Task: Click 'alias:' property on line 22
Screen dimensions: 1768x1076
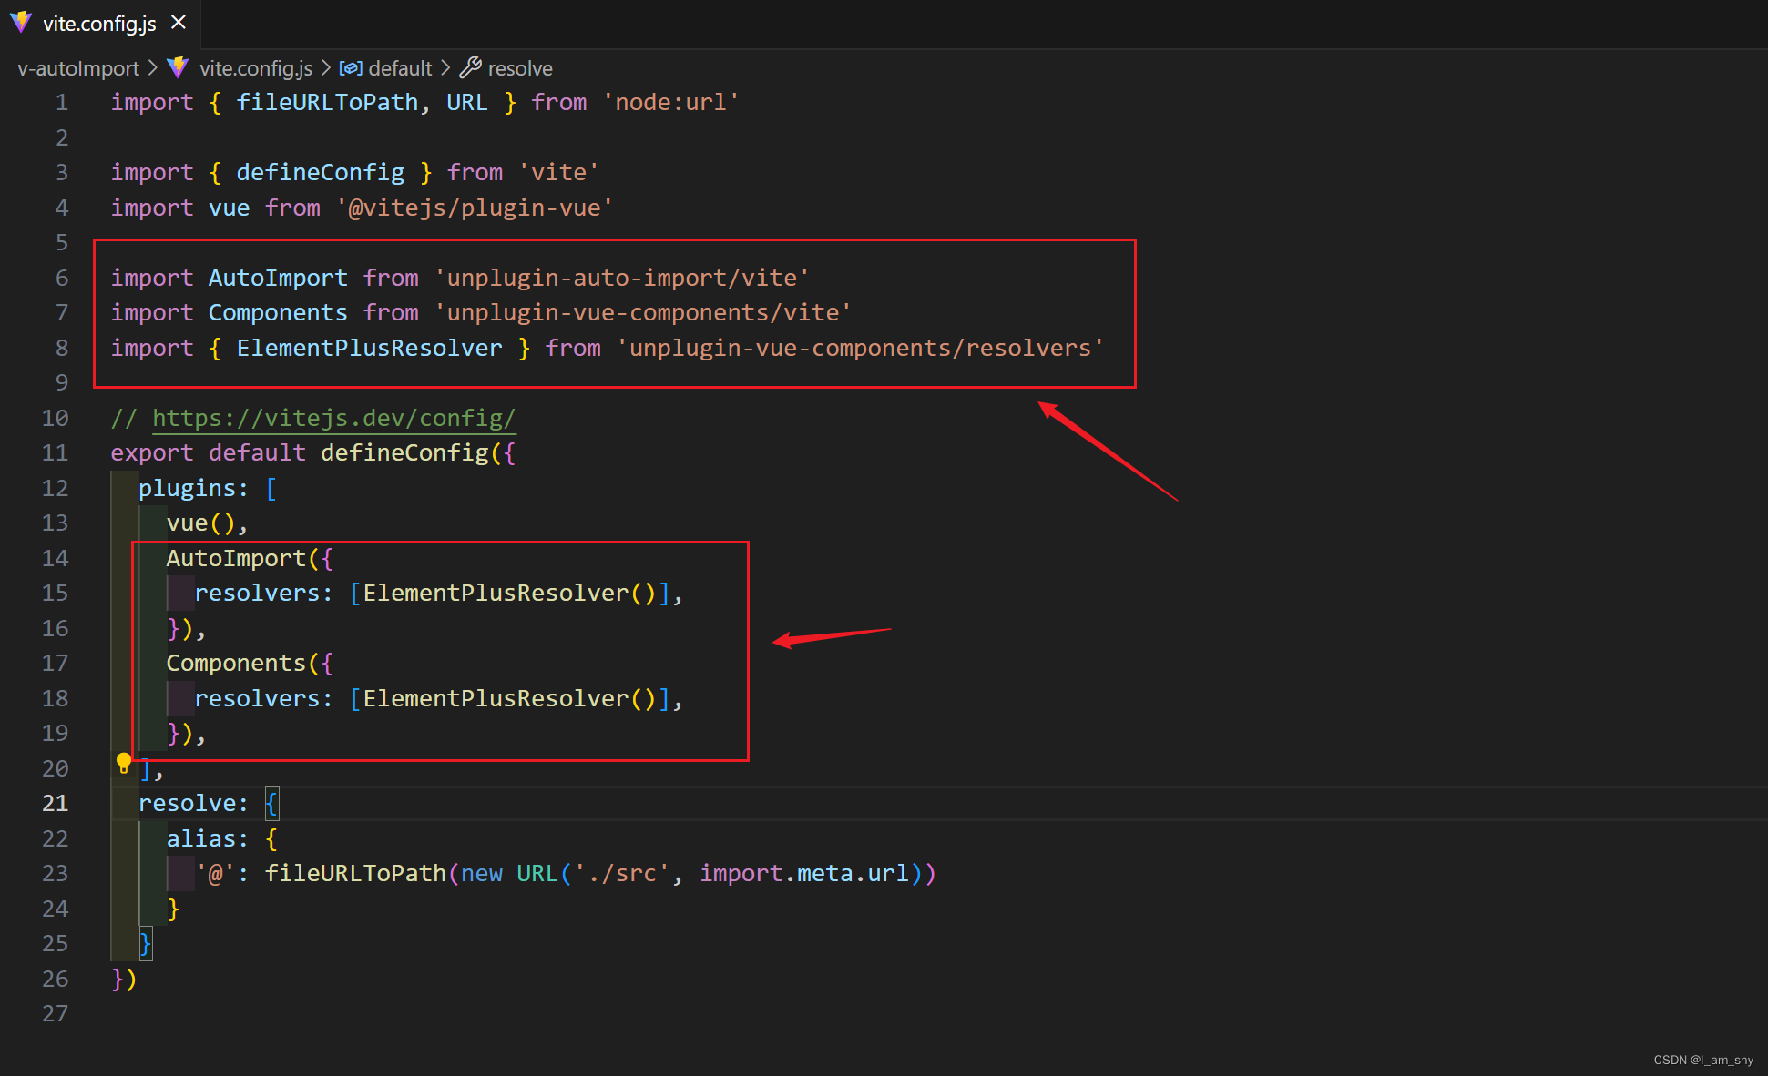Action: [207, 838]
